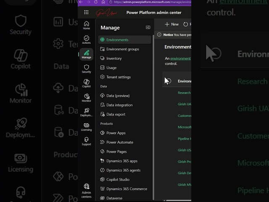Screen dimensions: 269x202
Task: Click the signature logo in header
Action: coord(106,13)
